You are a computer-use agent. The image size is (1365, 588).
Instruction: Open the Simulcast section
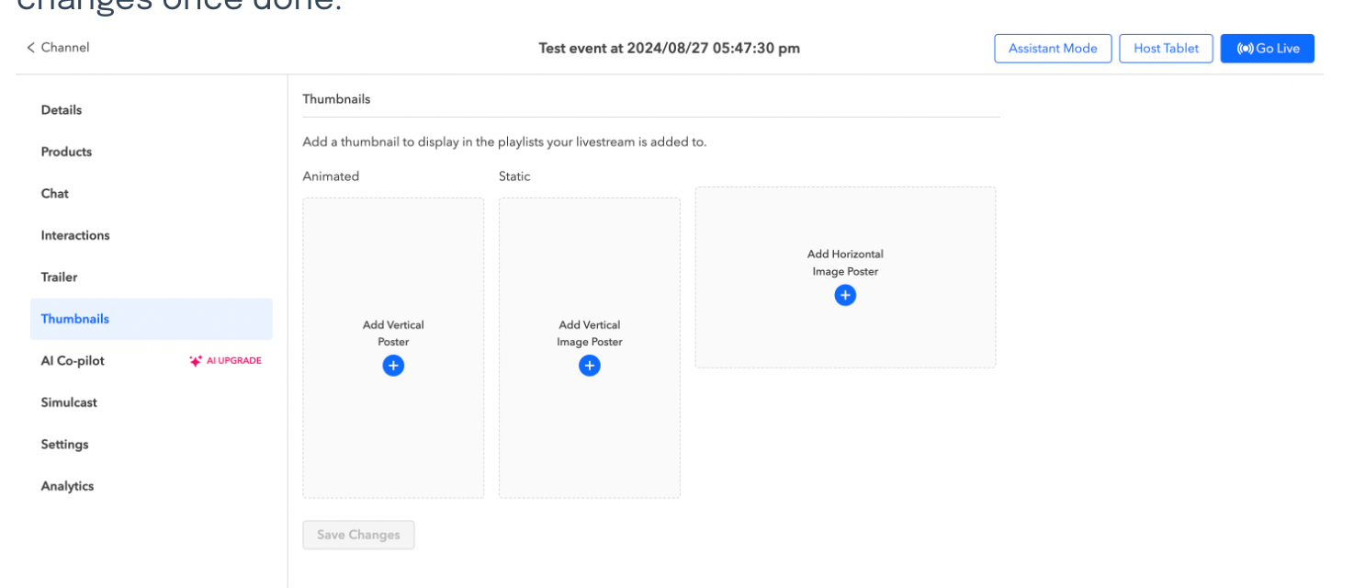68,401
